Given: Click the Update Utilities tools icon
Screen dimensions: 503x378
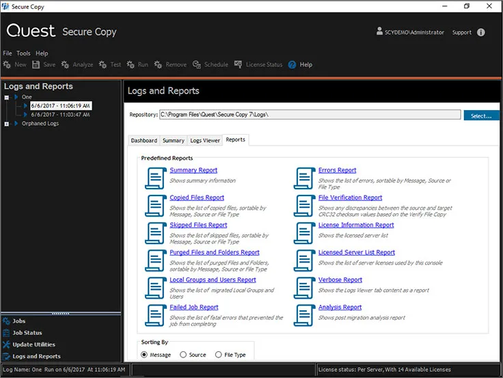Looking at the screenshot, I should click(x=6, y=345).
